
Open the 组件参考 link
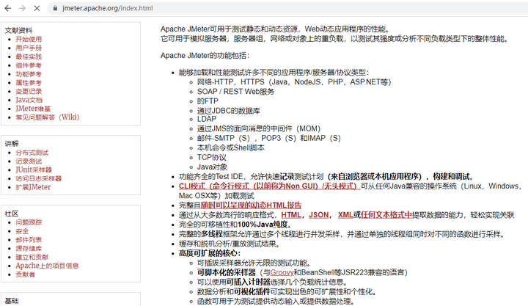tap(29, 65)
